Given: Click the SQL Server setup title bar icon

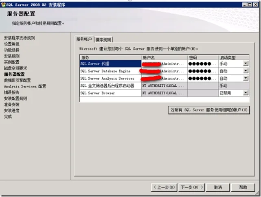Looking at the screenshot, I should pyautogui.click(x=3, y=4).
